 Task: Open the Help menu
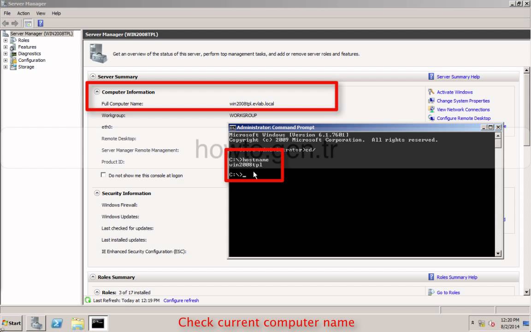pyautogui.click(x=56, y=13)
